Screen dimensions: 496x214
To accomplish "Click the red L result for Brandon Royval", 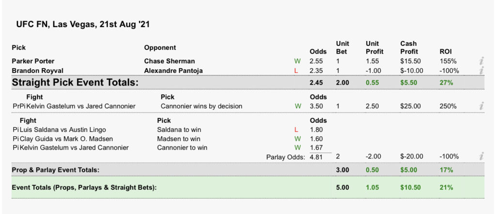I will 297,71.
